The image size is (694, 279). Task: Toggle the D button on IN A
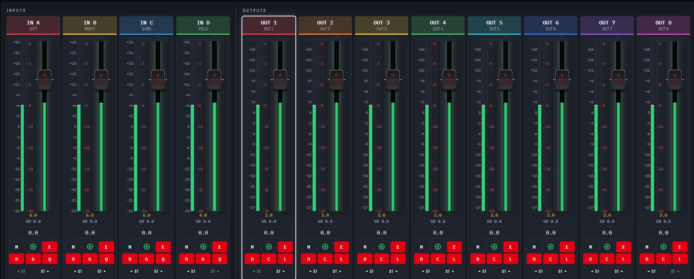point(16,259)
